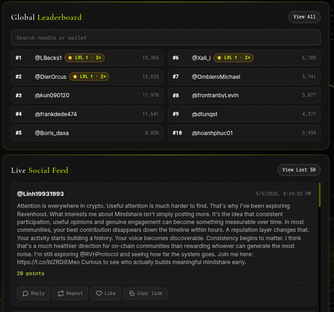The image size is (334, 312).
Task: Select the #5 @Boris_daxa leaderboard row
Action: pos(88,133)
